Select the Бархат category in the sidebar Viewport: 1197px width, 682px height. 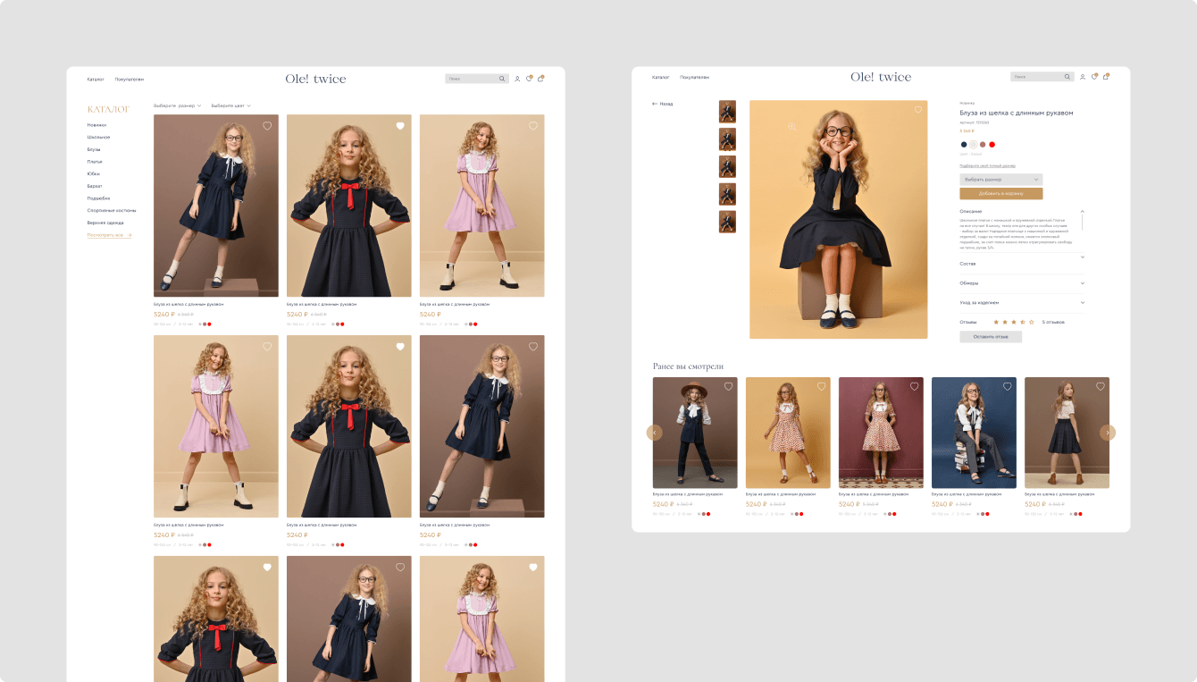[95, 186]
